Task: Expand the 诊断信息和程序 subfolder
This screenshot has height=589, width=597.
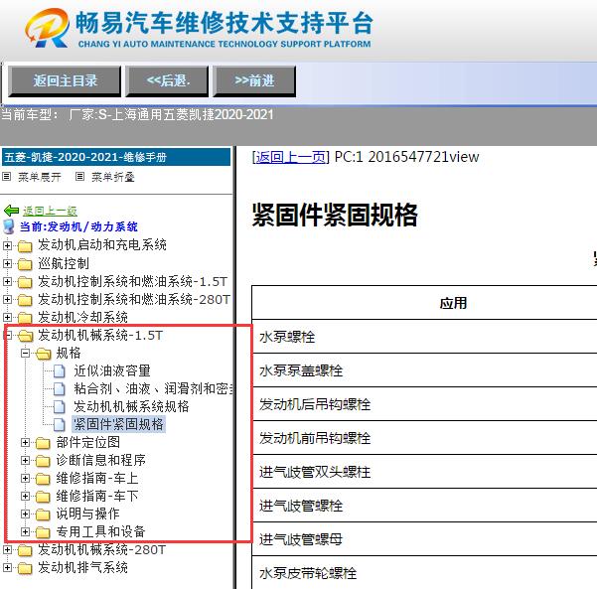Action: coord(25,460)
